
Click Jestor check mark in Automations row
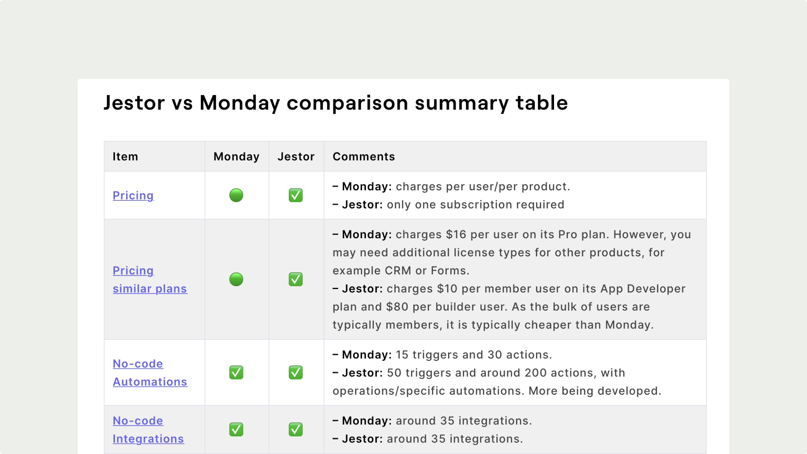coord(296,373)
